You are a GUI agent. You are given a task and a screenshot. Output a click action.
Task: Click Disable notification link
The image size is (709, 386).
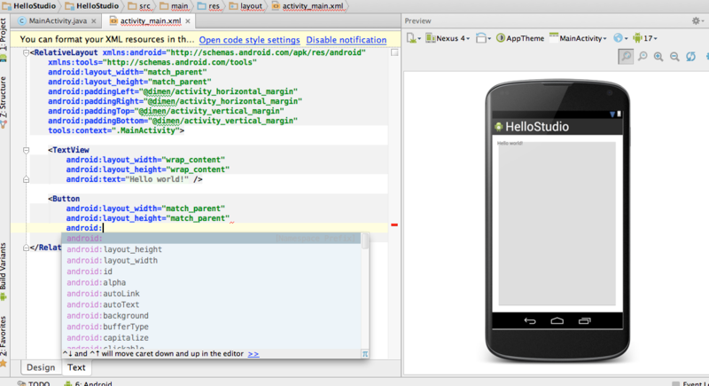click(347, 40)
